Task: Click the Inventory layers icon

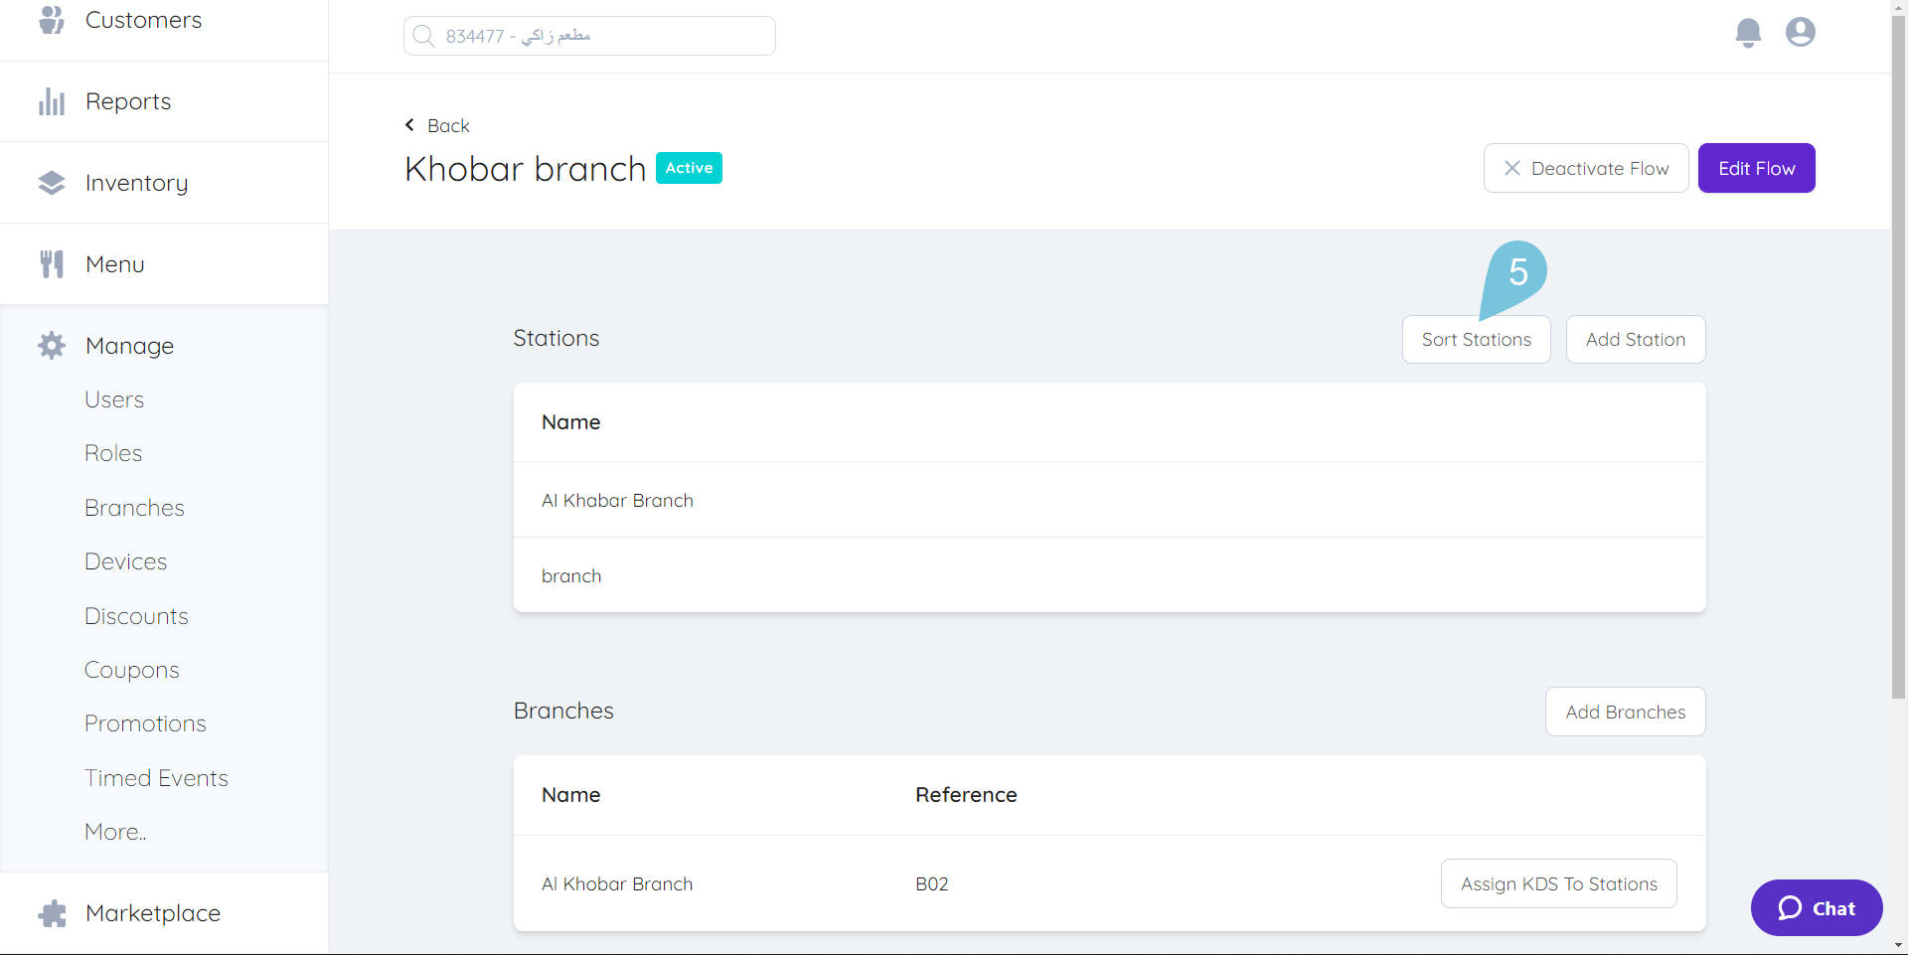Action: [x=51, y=182]
